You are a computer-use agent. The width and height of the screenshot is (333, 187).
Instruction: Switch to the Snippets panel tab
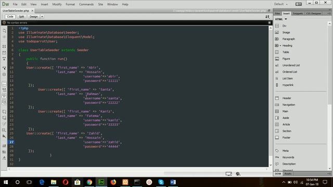click(x=298, y=14)
